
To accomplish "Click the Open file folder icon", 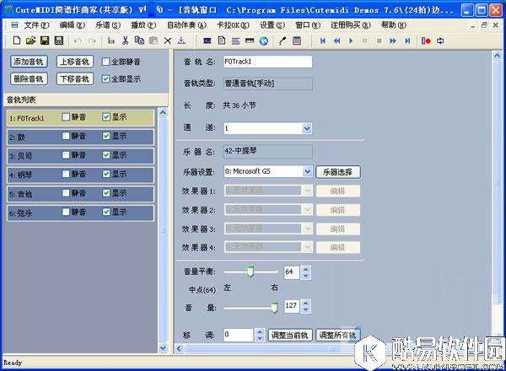I will [30, 40].
